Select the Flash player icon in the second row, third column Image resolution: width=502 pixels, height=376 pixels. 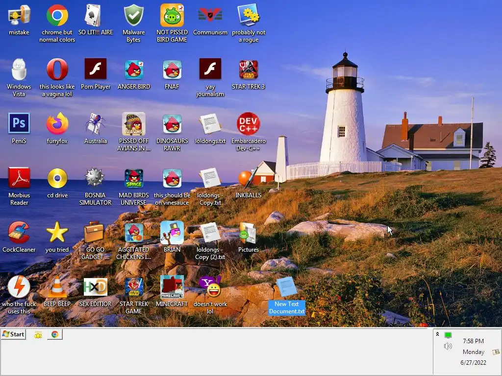click(96, 69)
